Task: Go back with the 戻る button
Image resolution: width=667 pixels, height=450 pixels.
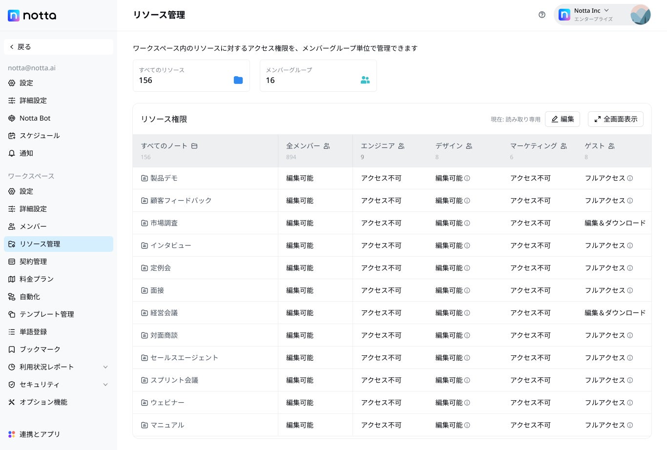Action: pos(59,47)
